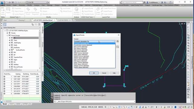Select the TopoAndToes point group
Image resolution: width=194 pixels, height=109 pixels.
click(18, 57)
